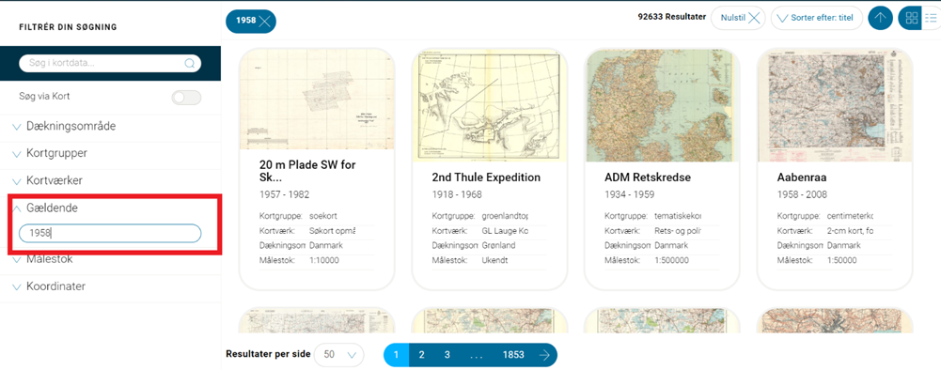This screenshot has width=941, height=370.
Task: Switch to list view
Action: coord(931,18)
